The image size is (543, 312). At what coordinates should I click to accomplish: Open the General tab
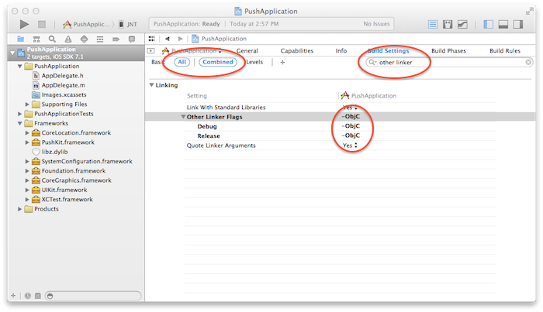click(247, 51)
